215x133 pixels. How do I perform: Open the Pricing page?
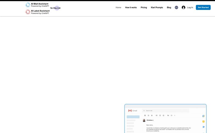tap(144, 8)
